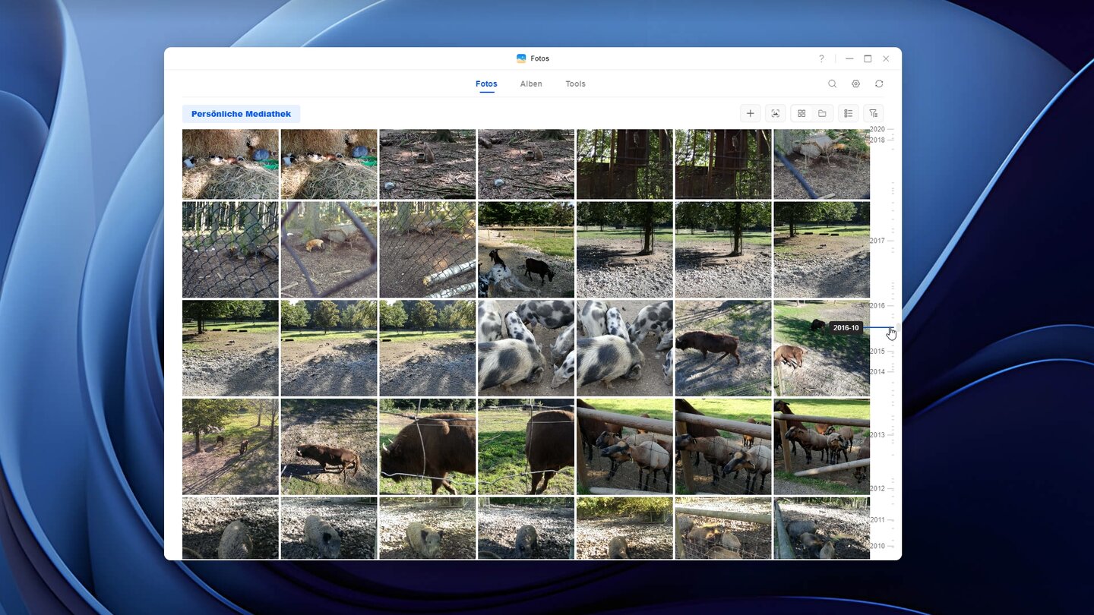The image size is (1094, 615).
Task: Select the Fotos tab
Action: (486, 84)
